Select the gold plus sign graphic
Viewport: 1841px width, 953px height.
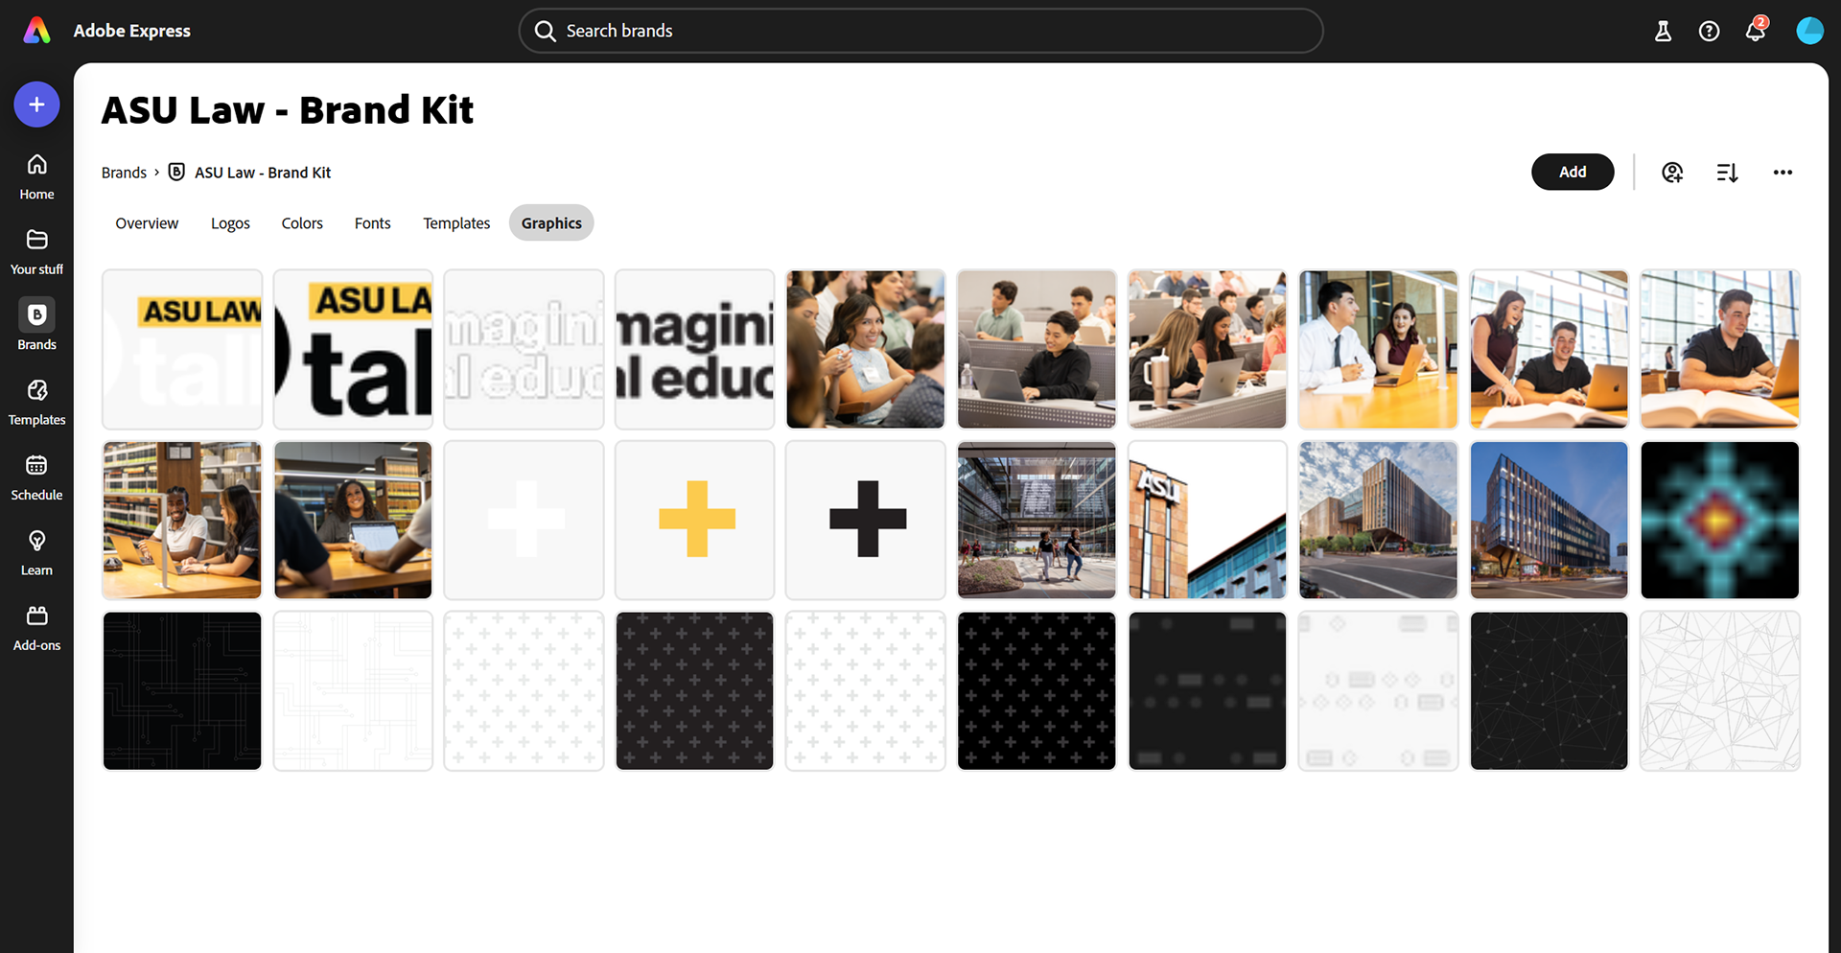coord(694,520)
